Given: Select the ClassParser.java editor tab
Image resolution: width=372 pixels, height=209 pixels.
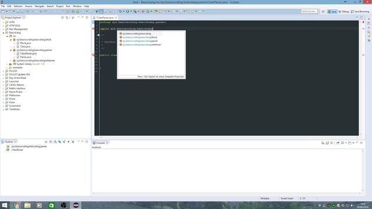Looking at the screenshot, I should coord(105,18).
